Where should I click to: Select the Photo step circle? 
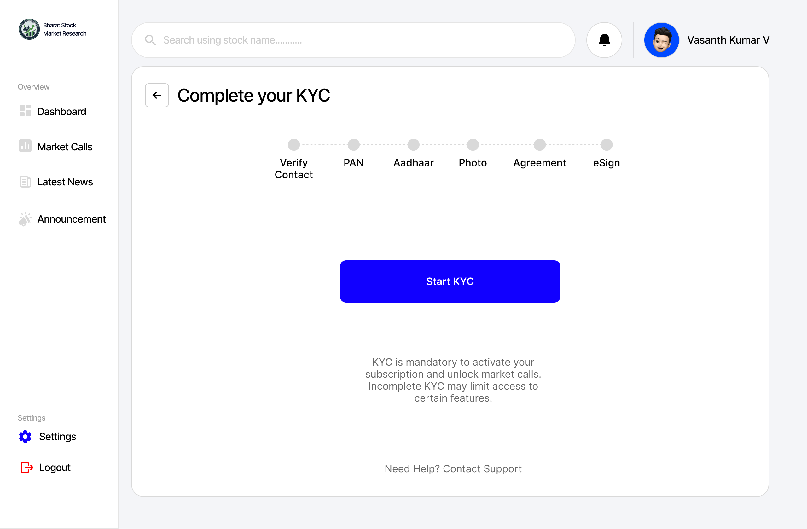point(473,145)
